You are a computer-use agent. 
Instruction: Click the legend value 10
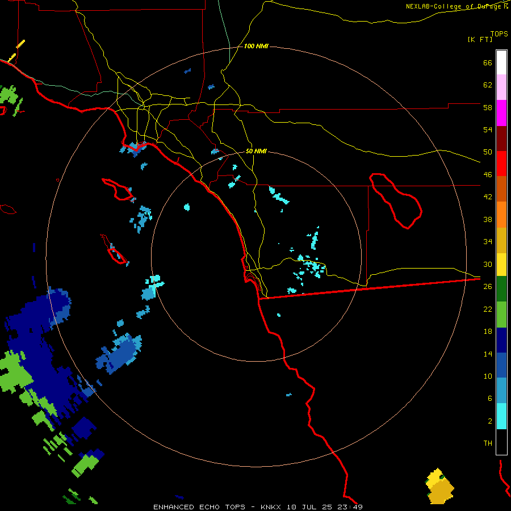tap(488, 376)
